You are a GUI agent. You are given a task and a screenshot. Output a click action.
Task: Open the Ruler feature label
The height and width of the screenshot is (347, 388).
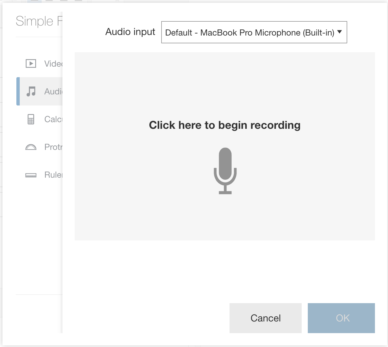pos(53,175)
